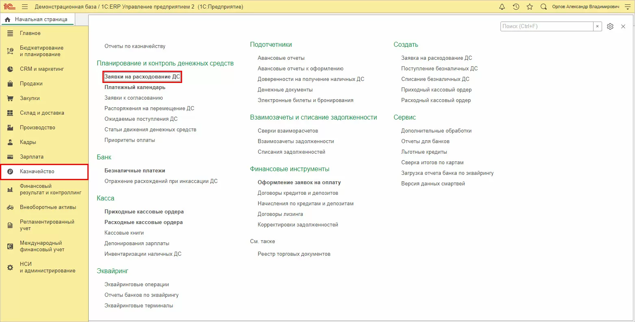
Task: Open the Закупки section
Action: coord(44,98)
